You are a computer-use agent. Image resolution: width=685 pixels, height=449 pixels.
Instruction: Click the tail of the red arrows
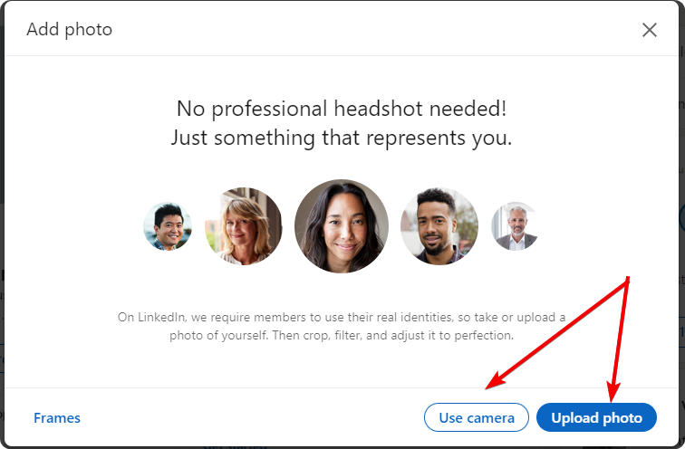(x=628, y=279)
